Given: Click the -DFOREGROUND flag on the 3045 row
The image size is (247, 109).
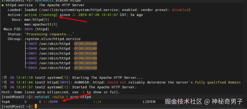Looking at the screenshot, I should pyautogui.click(x=85, y=68).
